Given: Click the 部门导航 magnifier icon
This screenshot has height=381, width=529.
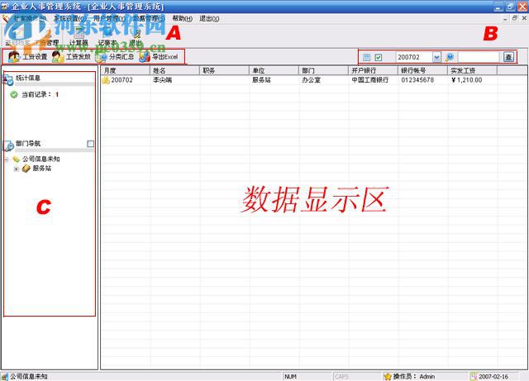Looking at the screenshot, I should pyautogui.click(x=8, y=145).
